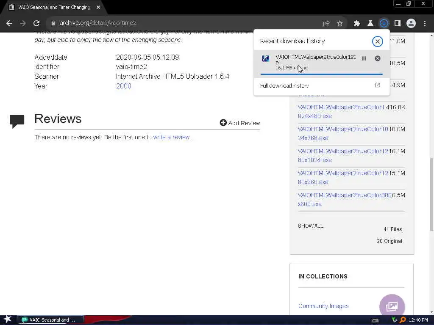The width and height of the screenshot is (434, 325).
Task: Click the open-in-new-tab history icon
Action: tap(378, 85)
